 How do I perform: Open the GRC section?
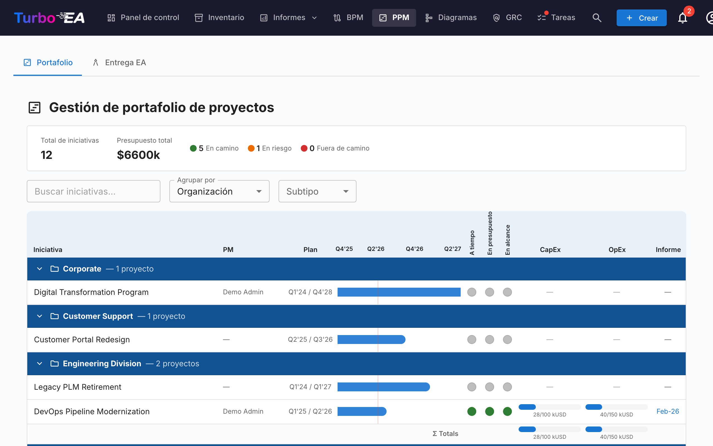507,18
